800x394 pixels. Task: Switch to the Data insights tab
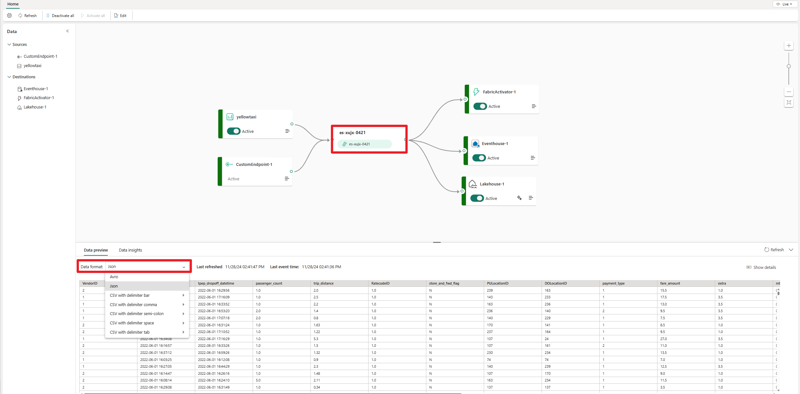click(x=130, y=250)
